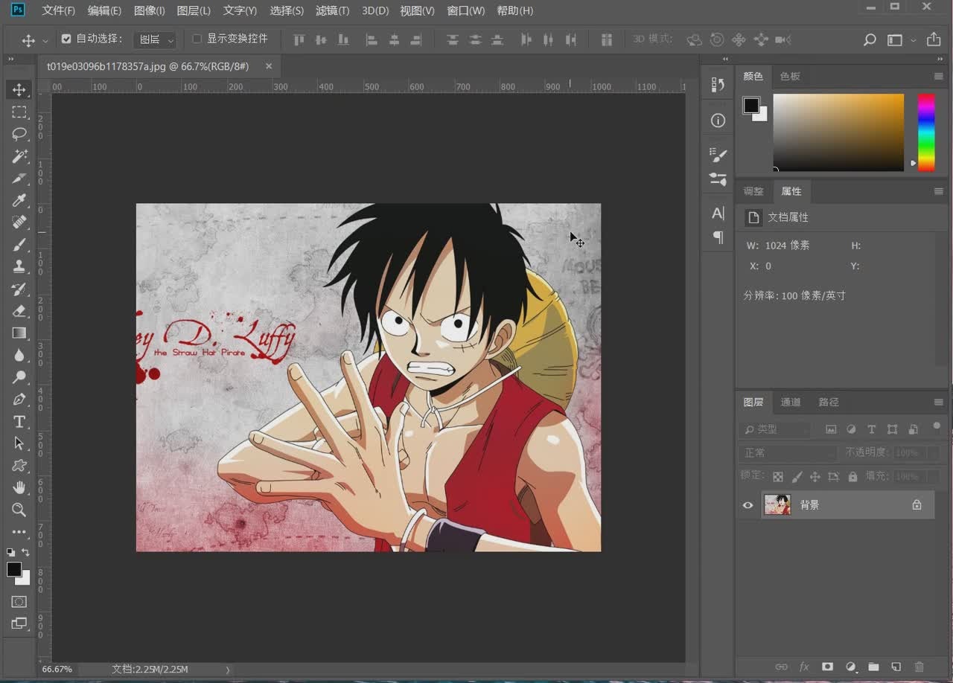Select the Eraser tool
The width and height of the screenshot is (953, 683).
19,311
